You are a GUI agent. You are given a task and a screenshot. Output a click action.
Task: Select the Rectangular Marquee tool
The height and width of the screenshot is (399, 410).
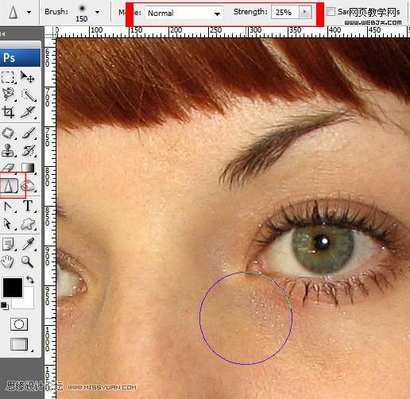click(x=8, y=77)
